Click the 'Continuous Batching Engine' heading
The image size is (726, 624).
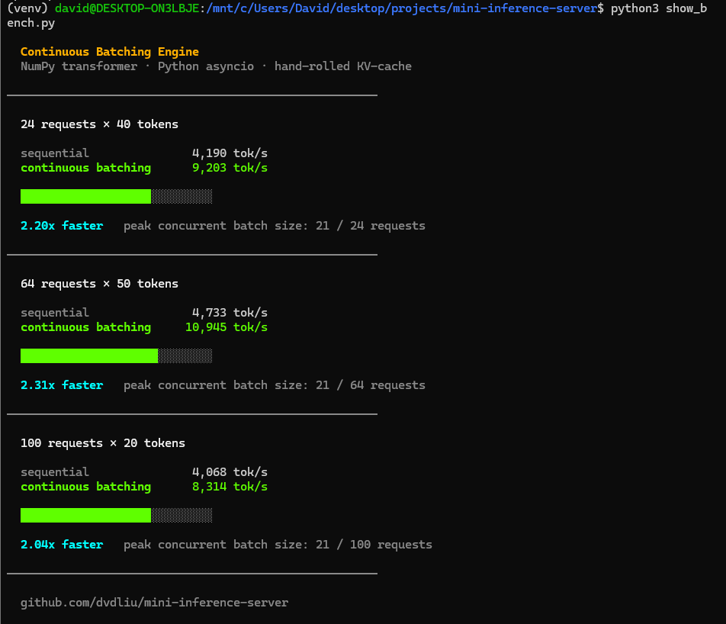click(110, 52)
